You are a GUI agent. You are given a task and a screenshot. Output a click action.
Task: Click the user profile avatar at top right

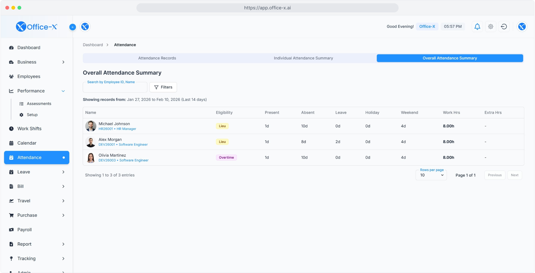click(x=522, y=27)
